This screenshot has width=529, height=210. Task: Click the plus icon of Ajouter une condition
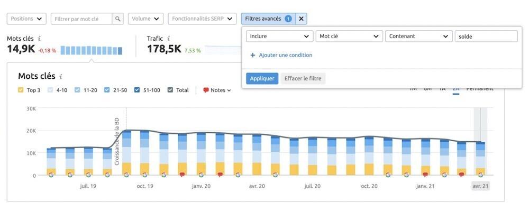point(253,55)
